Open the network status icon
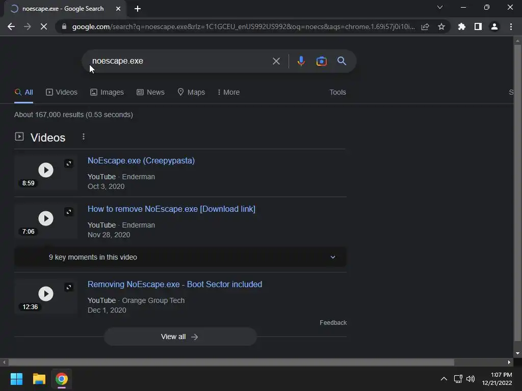The image size is (522, 391). (458, 379)
